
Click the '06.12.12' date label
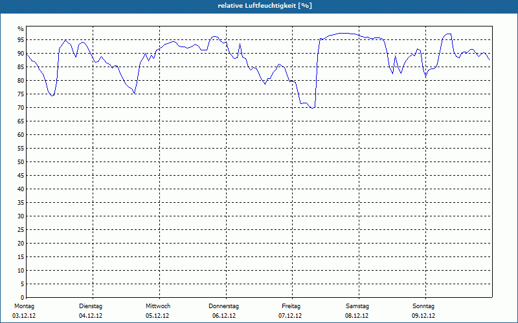point(224,316)
